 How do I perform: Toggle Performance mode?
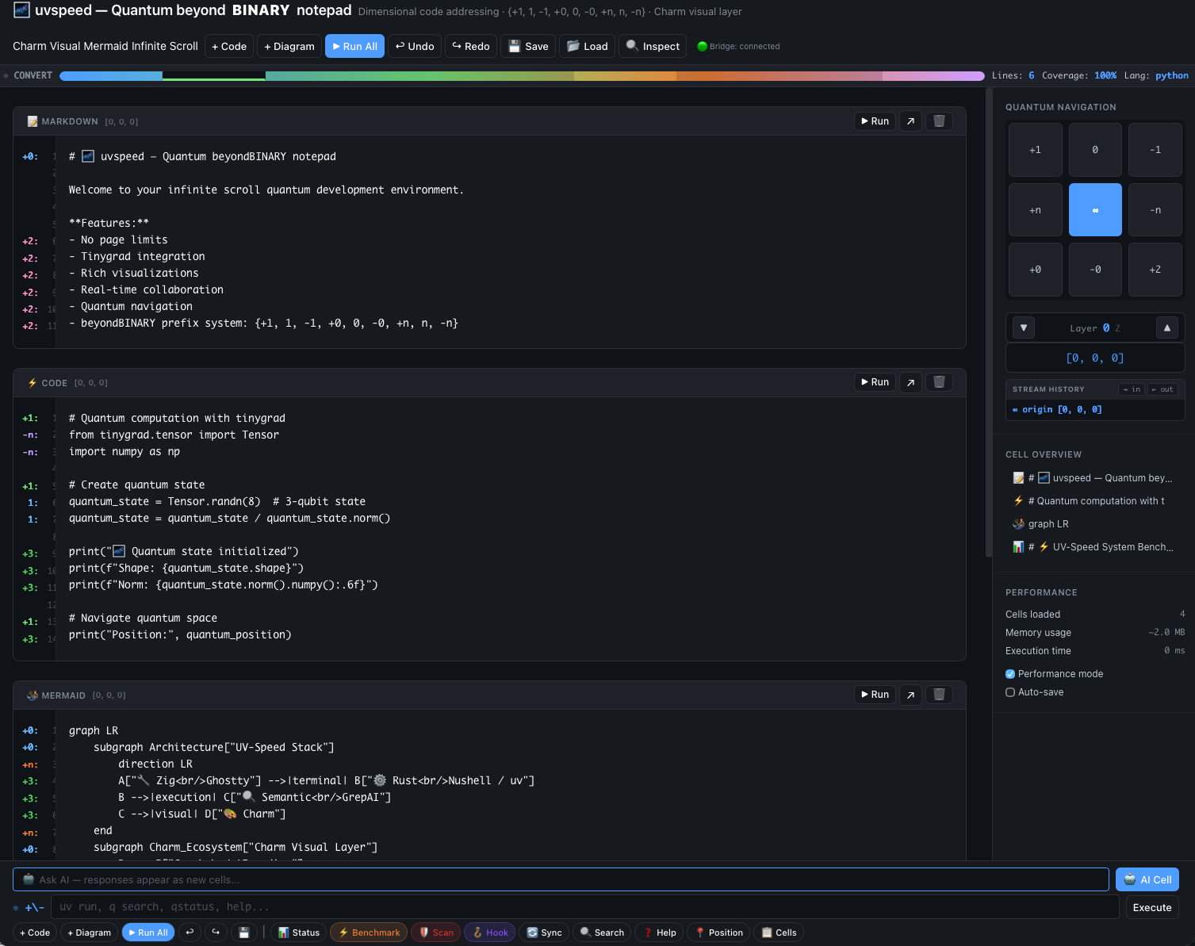pyautogui.click(x=1010, y=673)
